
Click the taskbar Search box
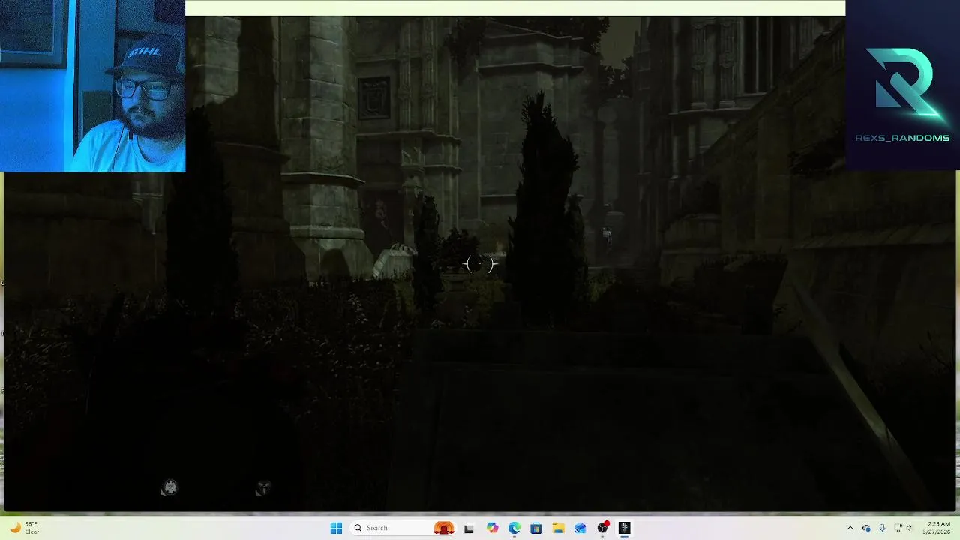pos(403,528)
